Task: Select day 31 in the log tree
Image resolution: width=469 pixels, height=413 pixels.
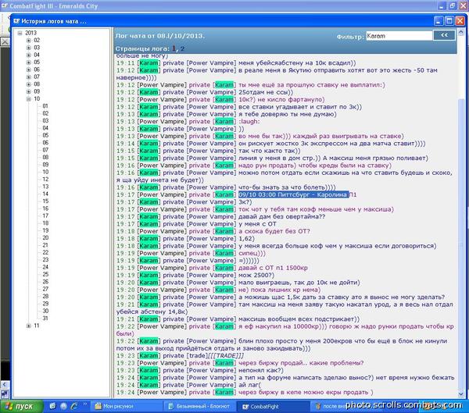Action: 45,319
